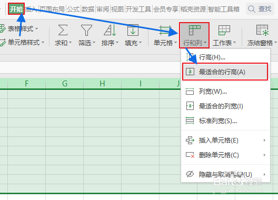Click the 表格样式 table style icon

coord(3,28)
